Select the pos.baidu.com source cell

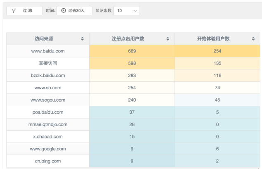tap(48, 112)
